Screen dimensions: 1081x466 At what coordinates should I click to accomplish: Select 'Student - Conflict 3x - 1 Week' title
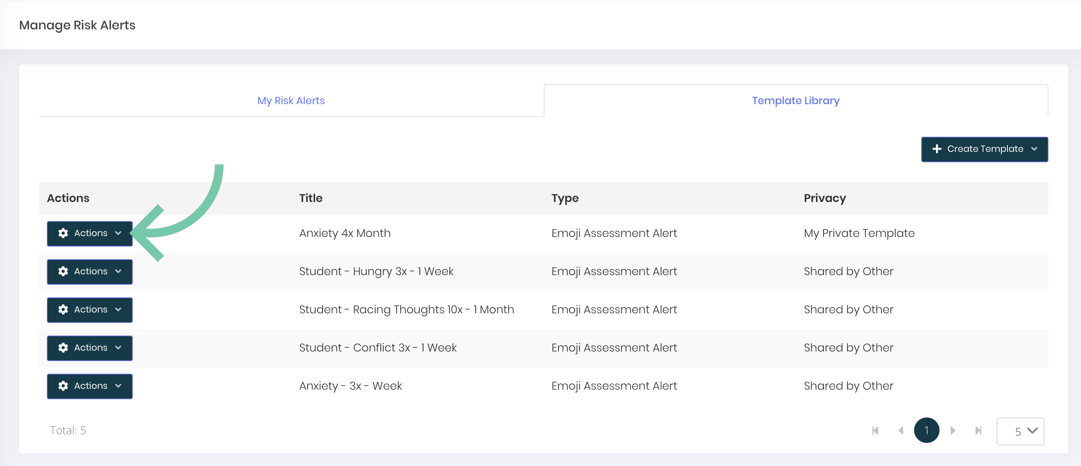coord(378,348)
